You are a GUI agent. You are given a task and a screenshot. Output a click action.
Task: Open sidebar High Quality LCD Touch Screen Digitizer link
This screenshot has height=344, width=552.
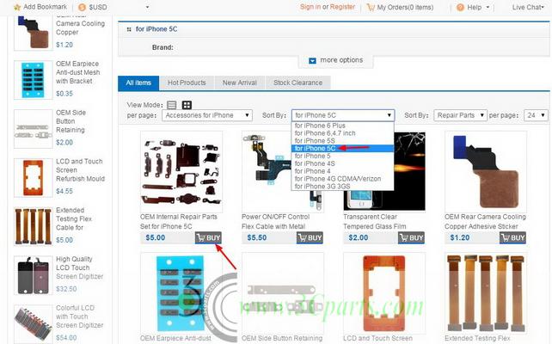click(80, 267)
